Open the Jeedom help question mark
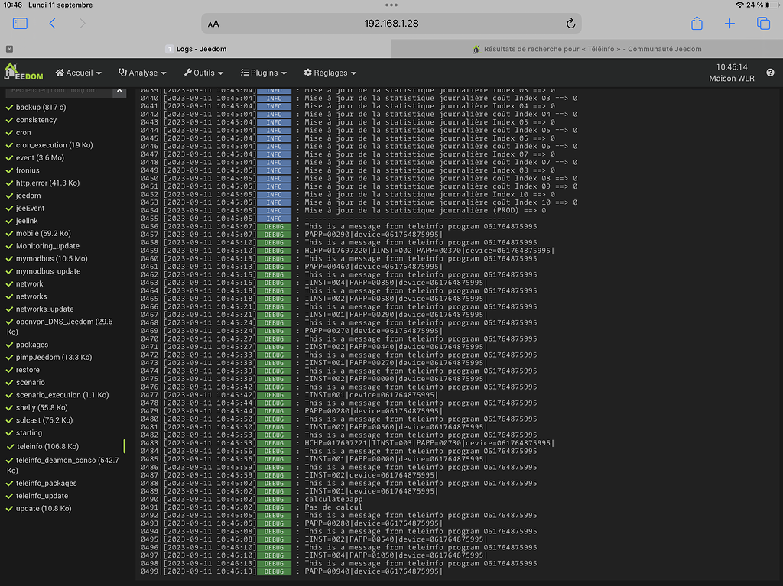Viewport: 783px width, 586px height. [x=770, y=73]
